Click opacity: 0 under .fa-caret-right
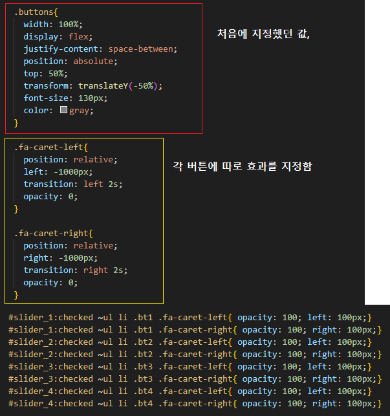390x416 pixels. tap(50, 283)
